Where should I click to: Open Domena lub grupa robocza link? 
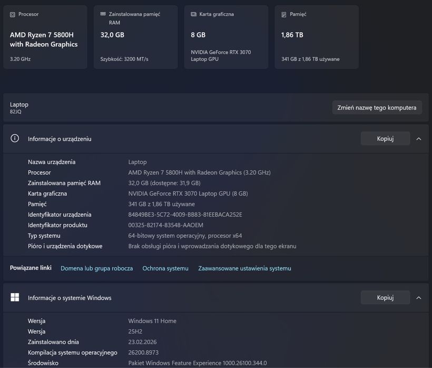97,268
